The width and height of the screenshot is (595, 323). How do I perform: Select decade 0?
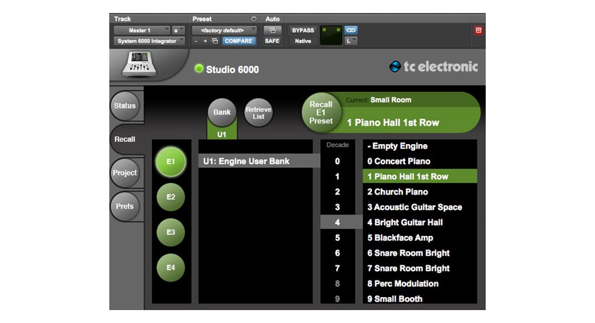click(338, 161)
